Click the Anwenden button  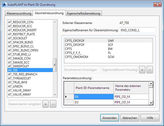(x=110, y=118)
